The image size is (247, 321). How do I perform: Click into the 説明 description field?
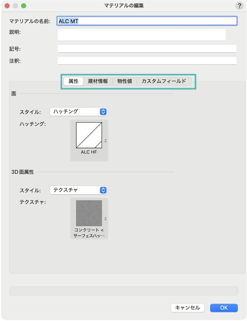(x=141, y=35)
